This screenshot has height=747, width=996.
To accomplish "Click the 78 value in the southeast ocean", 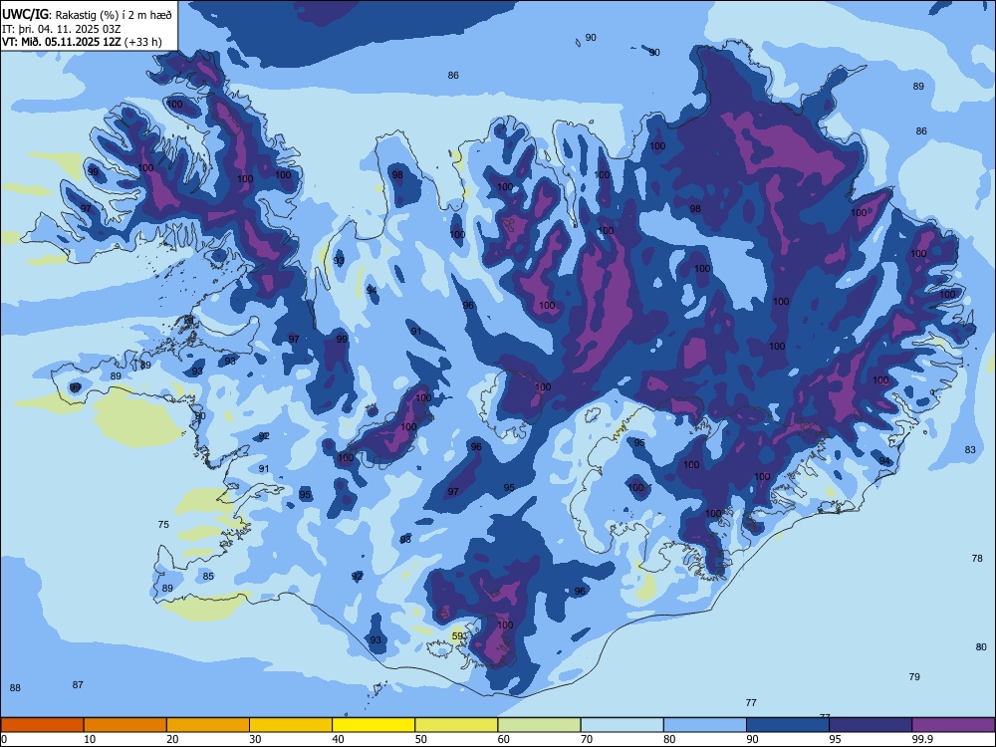I will (x=977, y=559).
